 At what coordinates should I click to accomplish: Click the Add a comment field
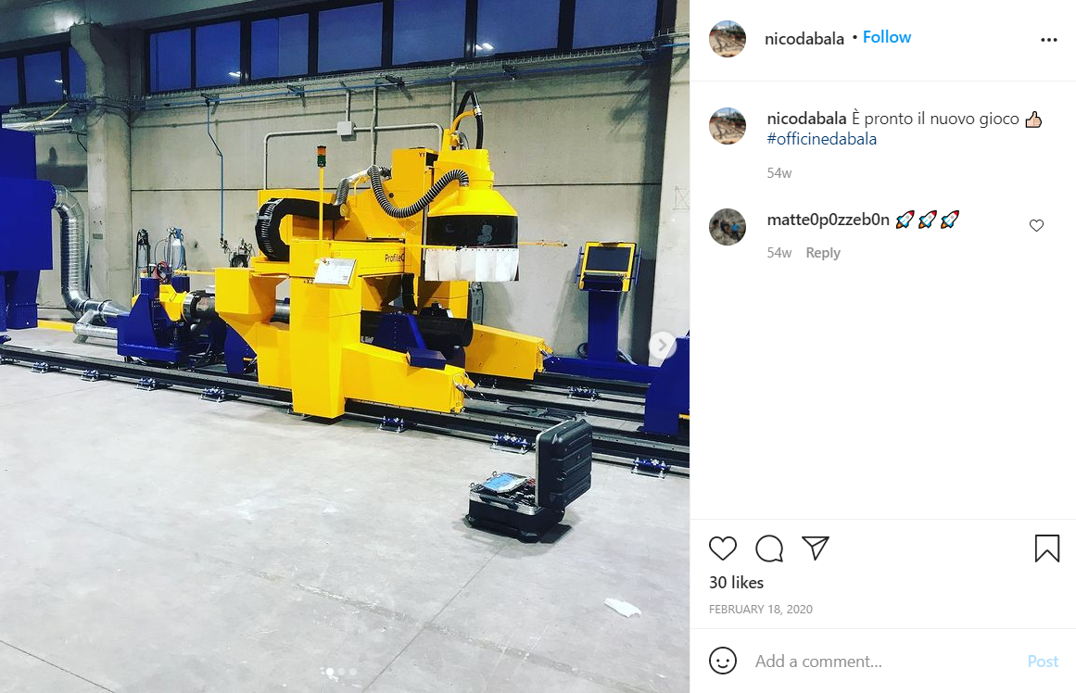885,661
